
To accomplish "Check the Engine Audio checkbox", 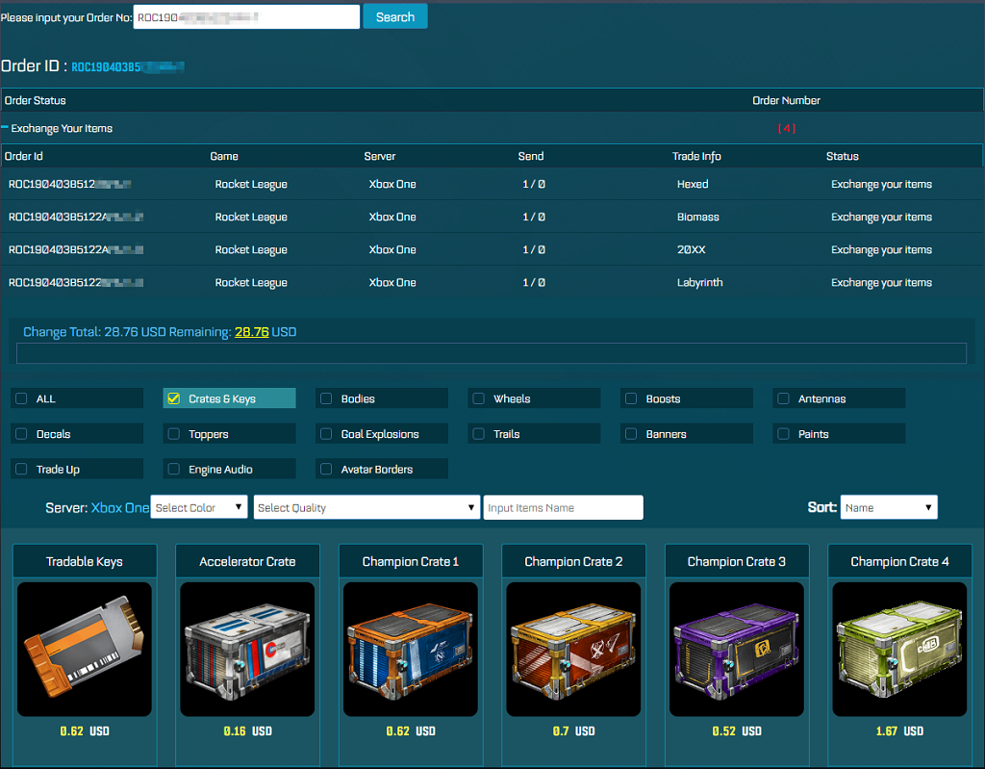I will 174,469.
